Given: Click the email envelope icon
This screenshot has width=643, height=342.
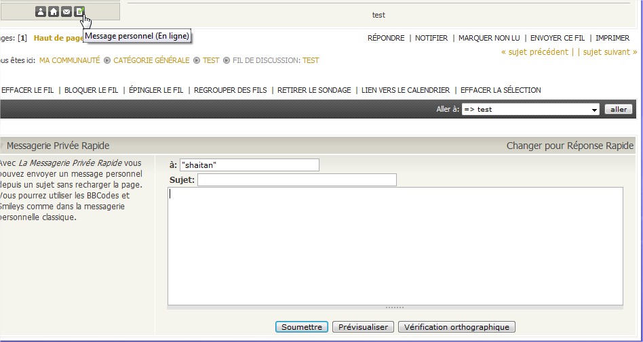Looking at the screenshot, I should coord(66,12).
